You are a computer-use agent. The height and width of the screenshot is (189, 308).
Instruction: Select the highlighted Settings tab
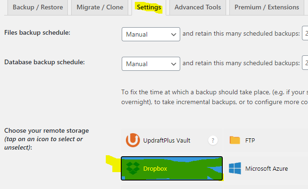(x=149, y=8)
